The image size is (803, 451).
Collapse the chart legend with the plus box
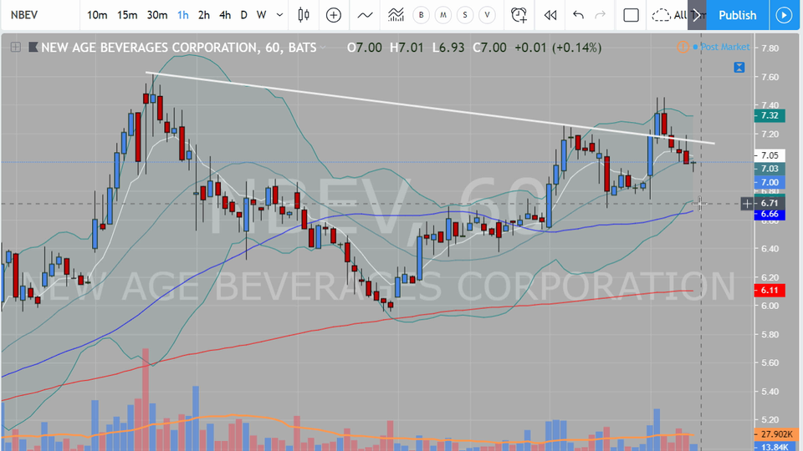point(16,48)
